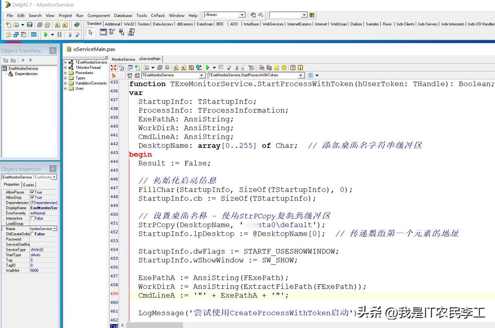Click the Help contents book icon

click(x=77, y=25)
